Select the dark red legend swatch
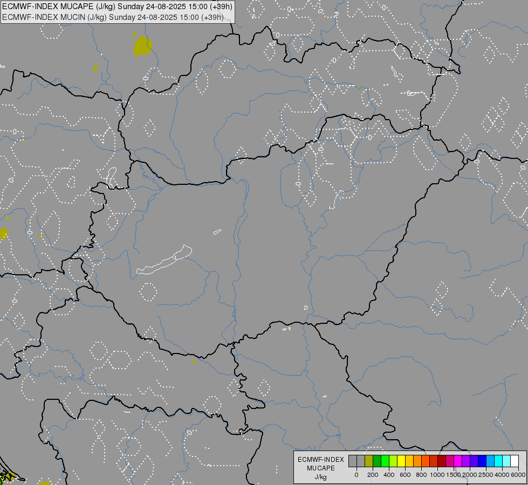Image resolution: width=528 pixels, height=485 pixels. [442, 461]
